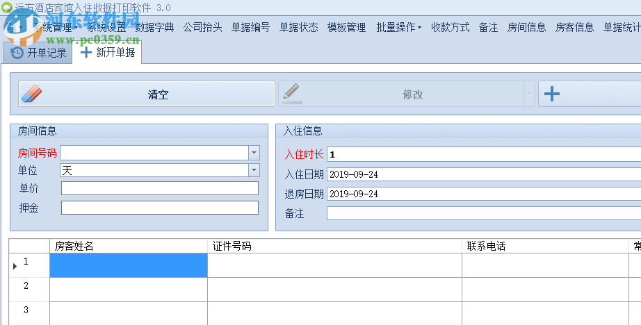Viewport: 641px width, 325px height.
Task: Click the 押金 input field
Action: (x=160, y=208)
